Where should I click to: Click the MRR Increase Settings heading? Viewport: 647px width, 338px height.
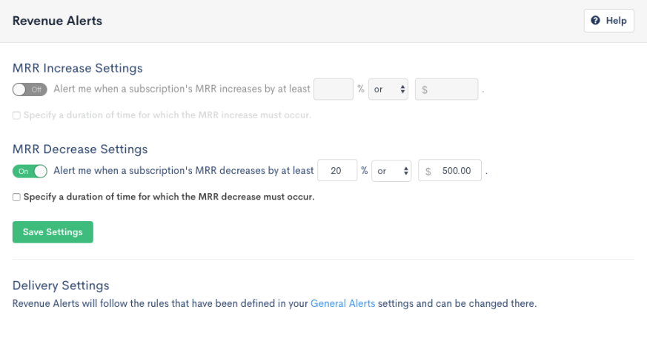coord(78,68)
